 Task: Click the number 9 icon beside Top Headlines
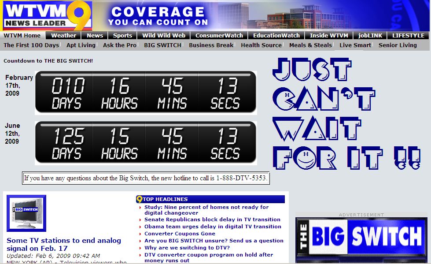coord(140,199)
